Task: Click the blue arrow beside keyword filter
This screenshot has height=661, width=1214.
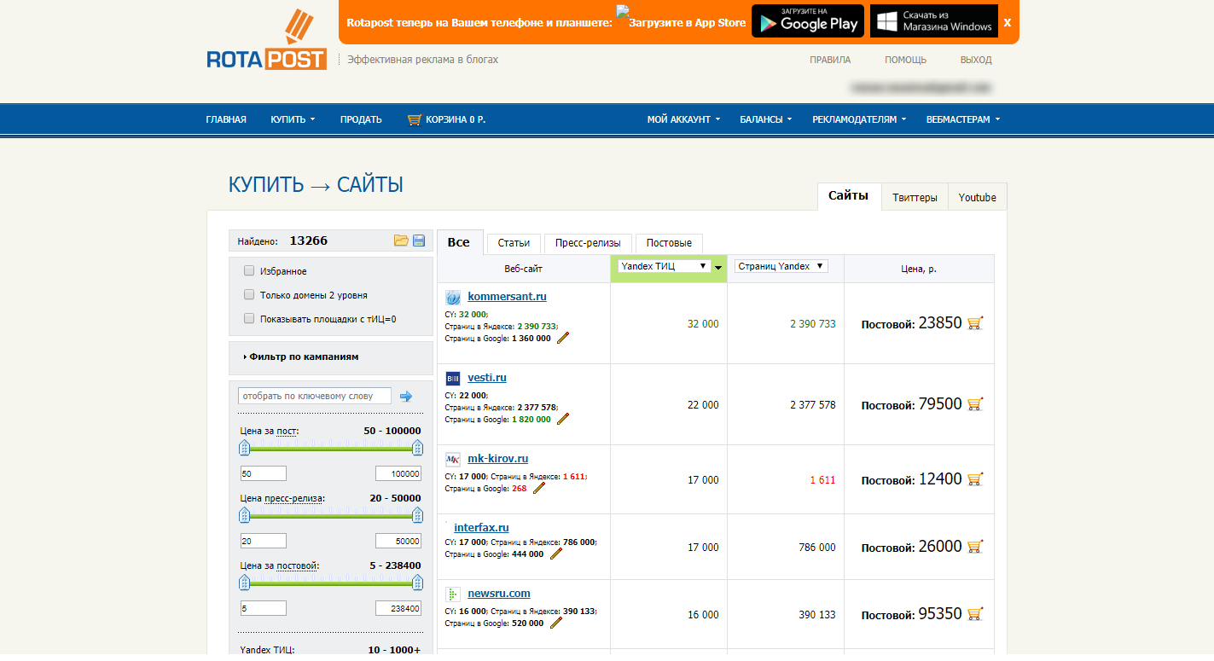Action: click(406, 396)
